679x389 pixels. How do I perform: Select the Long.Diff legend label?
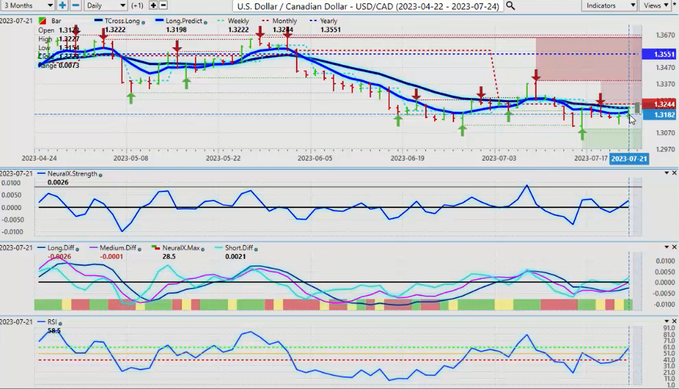click(x=60, y=248)
